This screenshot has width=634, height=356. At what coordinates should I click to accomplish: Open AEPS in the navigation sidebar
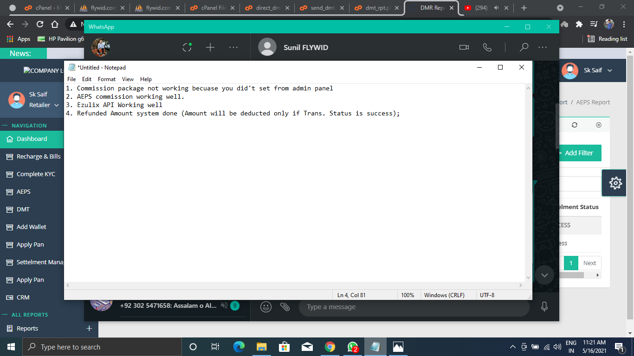(x=24, y=191)
